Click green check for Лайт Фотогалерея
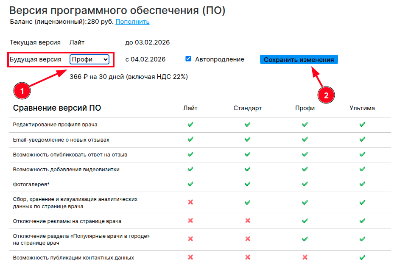The width and height of the screenshot is (411, 265). pos(190,184)
